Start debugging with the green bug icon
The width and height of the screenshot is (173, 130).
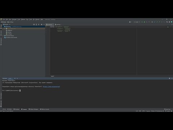click(x=145, y=22)
